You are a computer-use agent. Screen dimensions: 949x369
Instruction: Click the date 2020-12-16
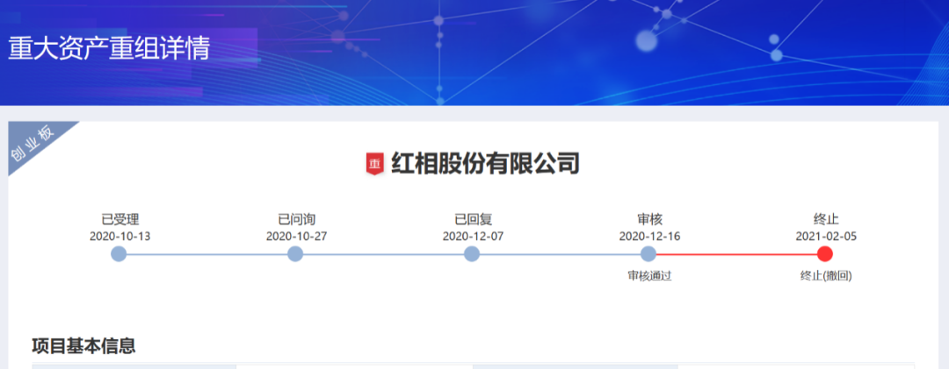click(649, 237)
